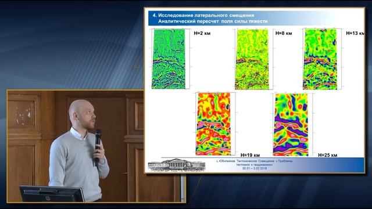Click the H=25 км gravity map
372x209 pixels.
click(x=291, y=125)
